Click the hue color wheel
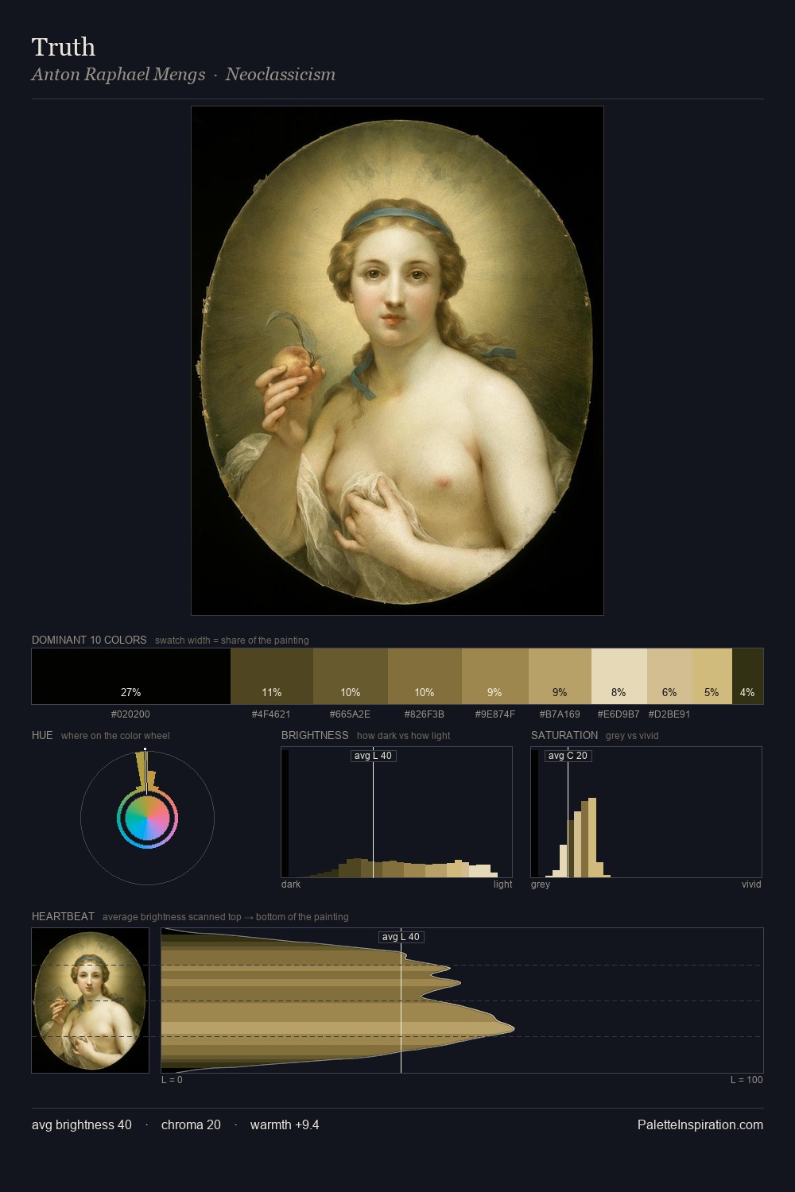795x1192 pixels. tap(147, 819)
